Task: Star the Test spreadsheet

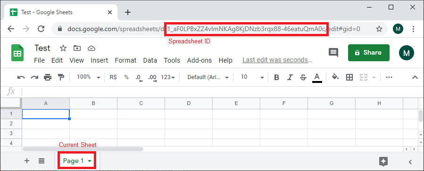Action: click(63, 49)
